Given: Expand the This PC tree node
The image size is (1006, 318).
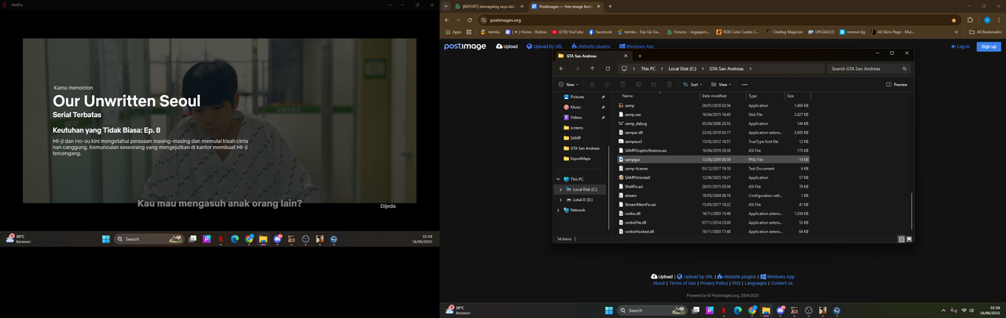Looking at the screenshot, I should tap(560, 179).
